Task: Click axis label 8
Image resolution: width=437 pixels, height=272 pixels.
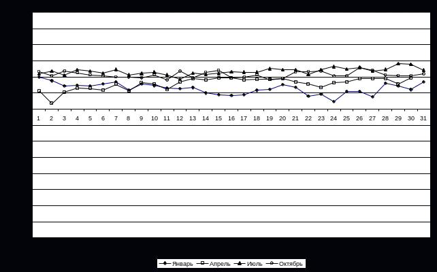Action: (128, 118)
